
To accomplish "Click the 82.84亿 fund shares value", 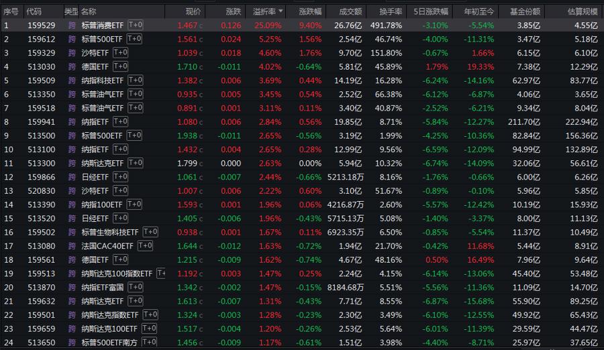I will (x=526, y=136).
